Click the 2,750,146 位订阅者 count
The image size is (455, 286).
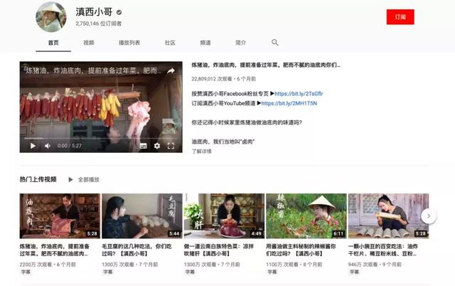[98, 23]
